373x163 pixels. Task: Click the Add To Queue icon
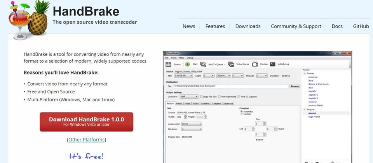click(x=203, y=64)
